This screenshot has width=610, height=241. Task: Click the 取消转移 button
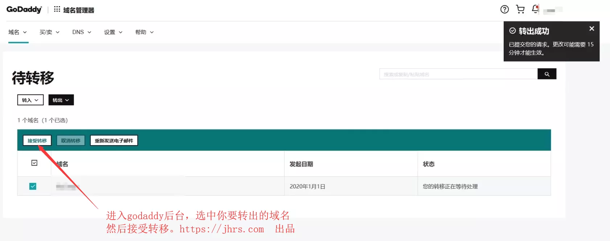(x=71, y=140)
